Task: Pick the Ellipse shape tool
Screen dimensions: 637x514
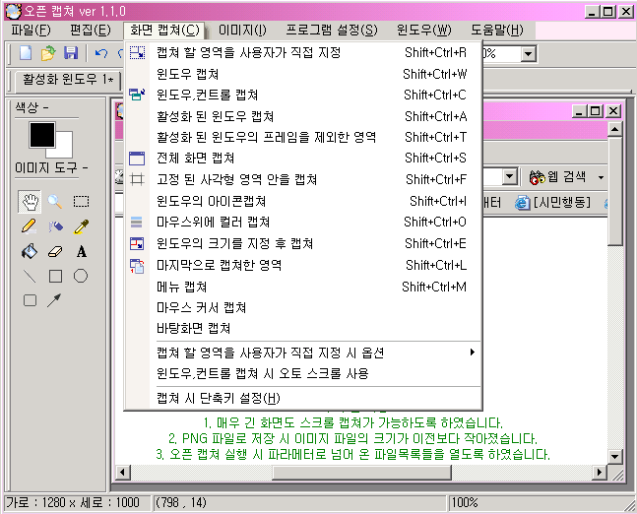Action: click(81, 276)
